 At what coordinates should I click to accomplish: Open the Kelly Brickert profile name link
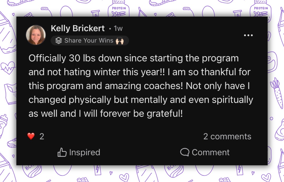point(78,28)
